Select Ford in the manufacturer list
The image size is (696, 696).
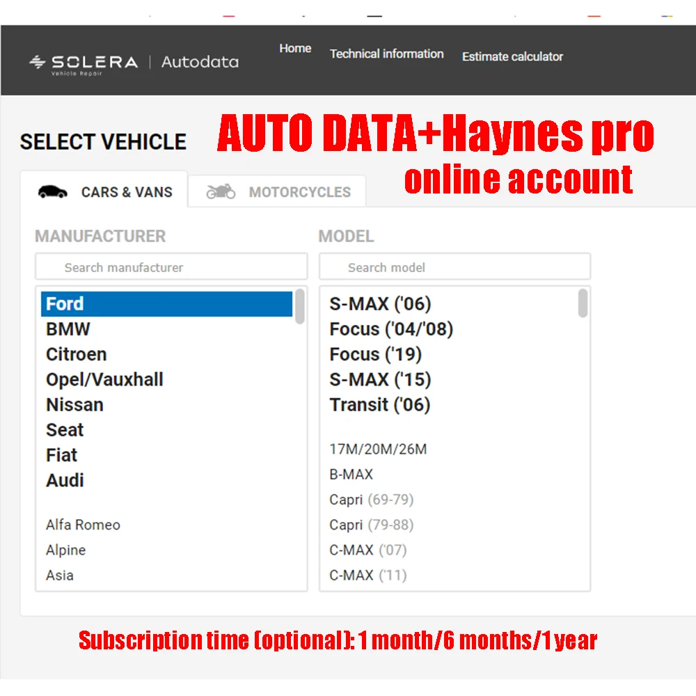pyautogui.click(x=65, y=303)
